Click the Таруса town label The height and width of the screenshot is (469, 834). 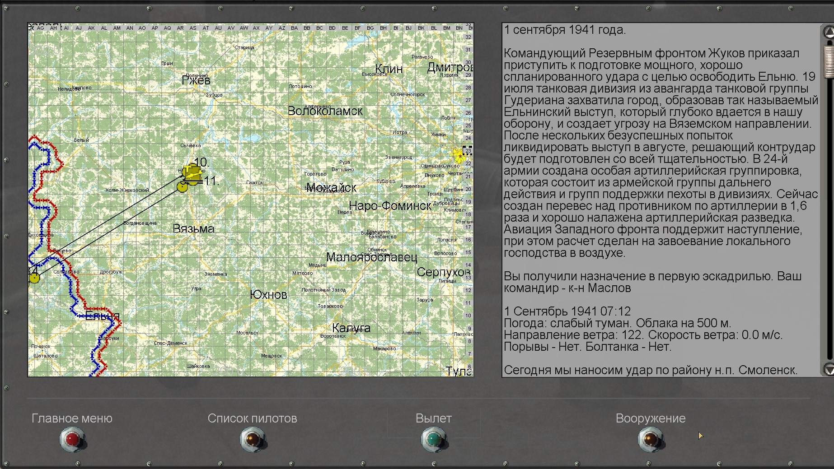[x=425, y=300]
